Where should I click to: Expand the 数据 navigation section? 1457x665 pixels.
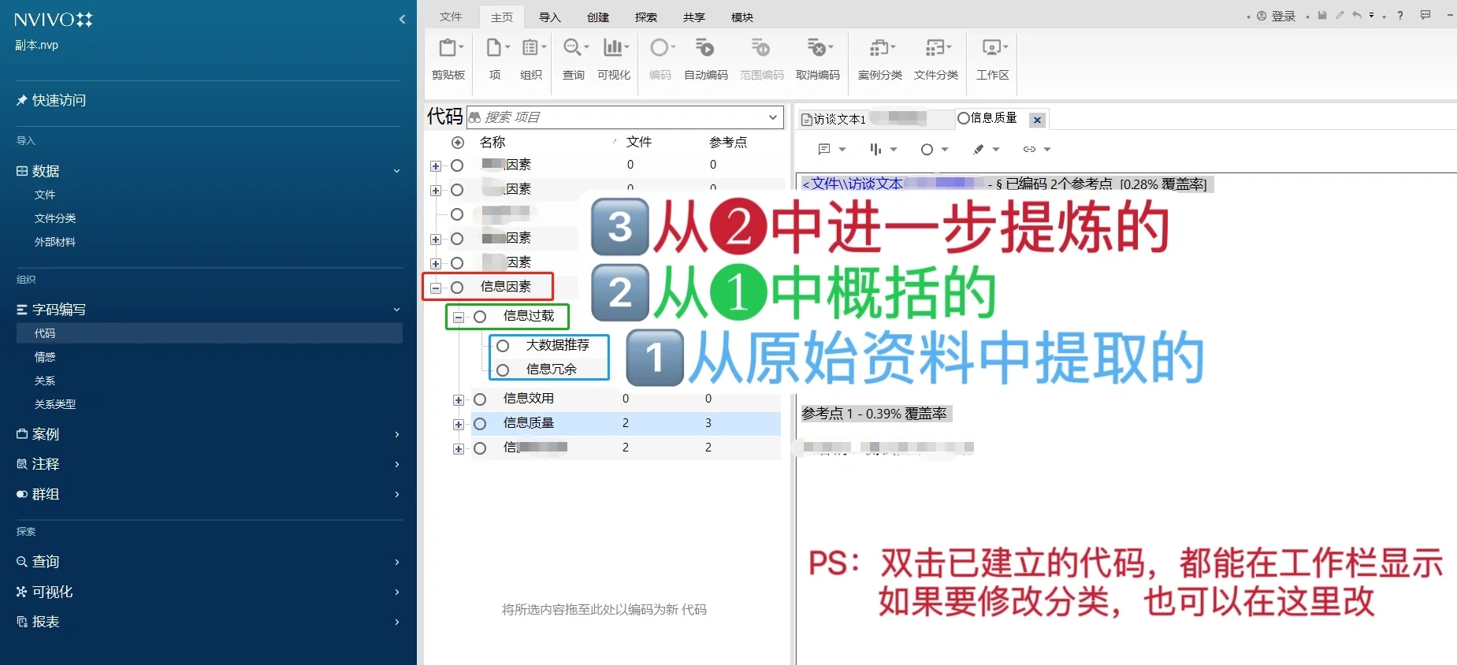[396, 171]
